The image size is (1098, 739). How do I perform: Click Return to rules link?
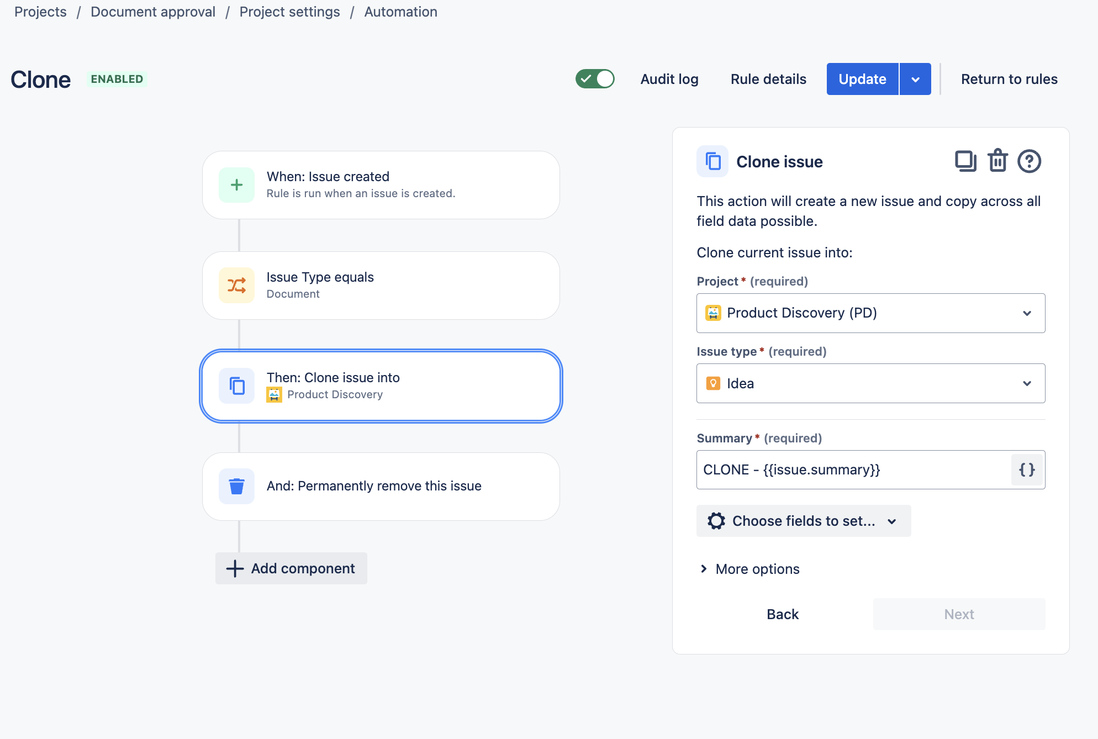click(x=1009, y=79)
